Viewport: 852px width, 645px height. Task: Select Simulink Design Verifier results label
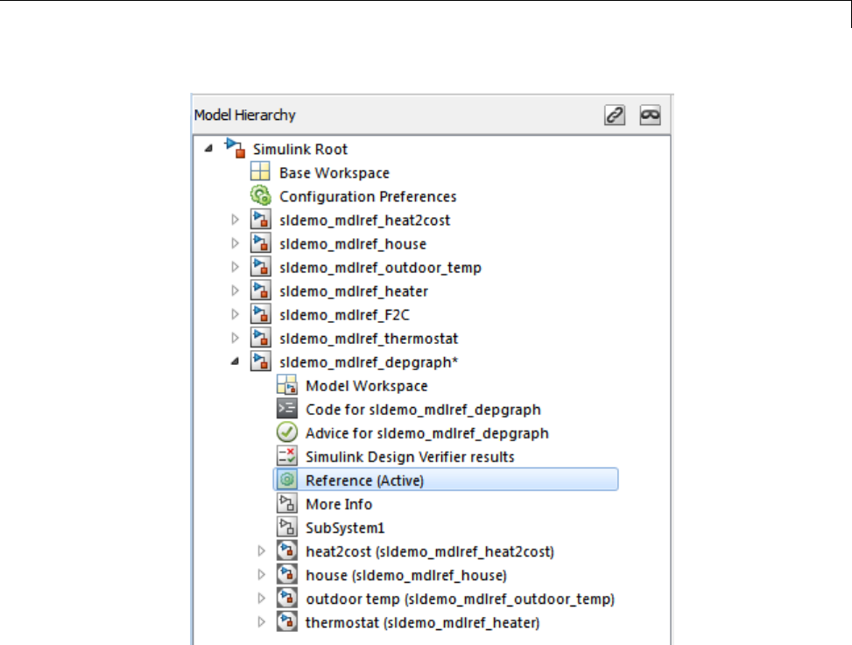(411, 457)
